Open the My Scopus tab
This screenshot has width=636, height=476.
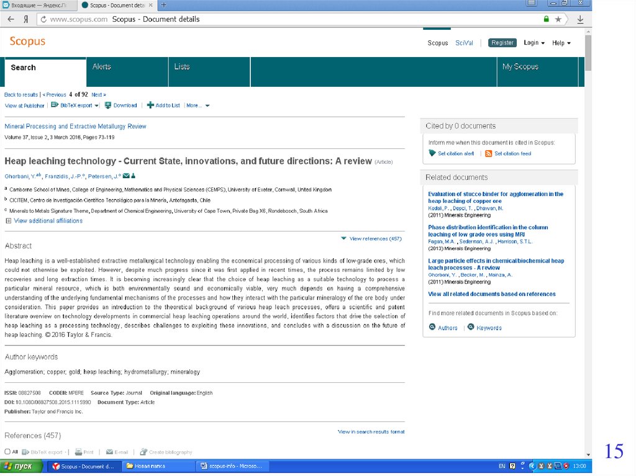point(537,72)
